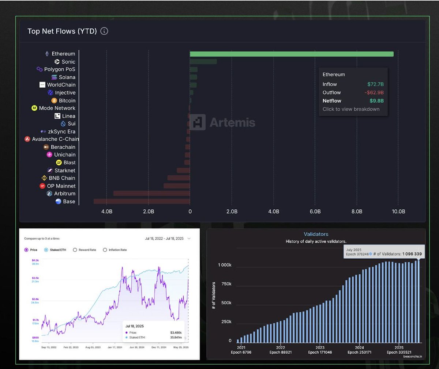Click 'Compare up to 3 at a time:' label
439x369 pixels.
tap(42, 239)
